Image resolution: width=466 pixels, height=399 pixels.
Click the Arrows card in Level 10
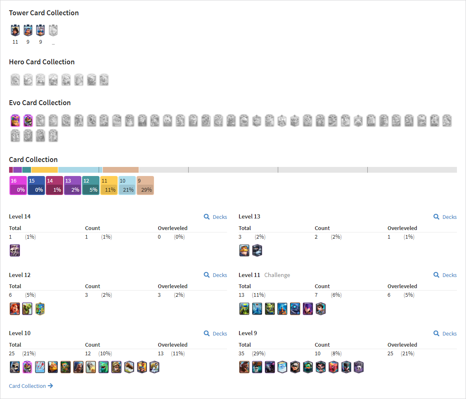(x=40, y=367)
